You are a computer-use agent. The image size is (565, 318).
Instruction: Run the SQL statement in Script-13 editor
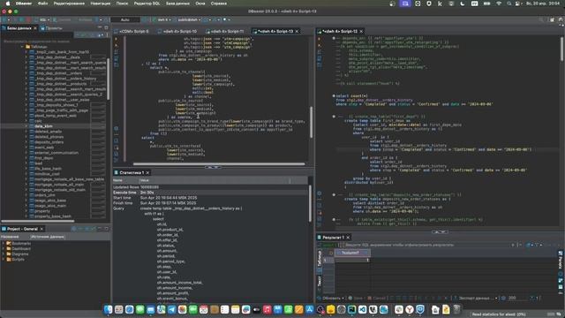116,39
